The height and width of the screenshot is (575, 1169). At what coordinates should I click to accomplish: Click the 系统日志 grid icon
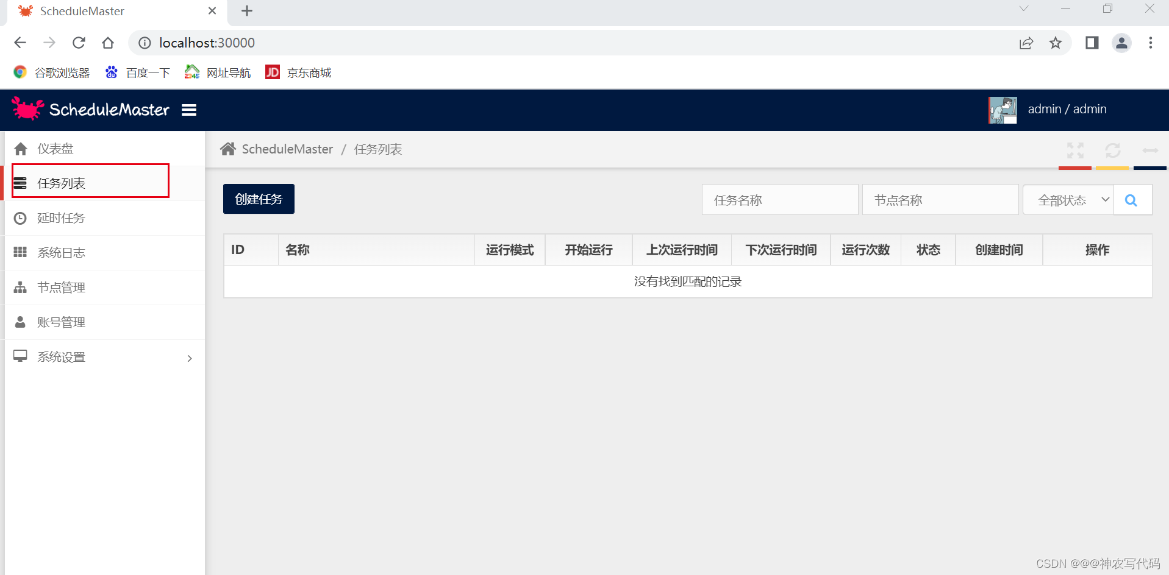20,252
